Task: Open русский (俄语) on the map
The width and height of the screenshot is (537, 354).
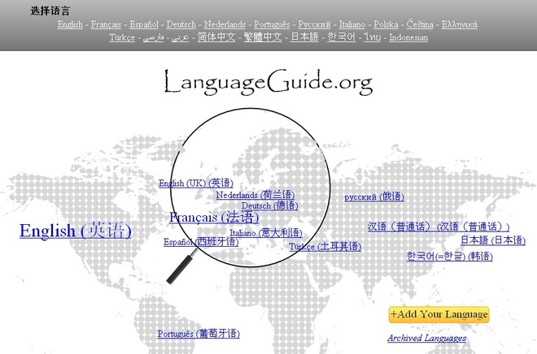Action: pyautogui.click(x=374, y=196)
